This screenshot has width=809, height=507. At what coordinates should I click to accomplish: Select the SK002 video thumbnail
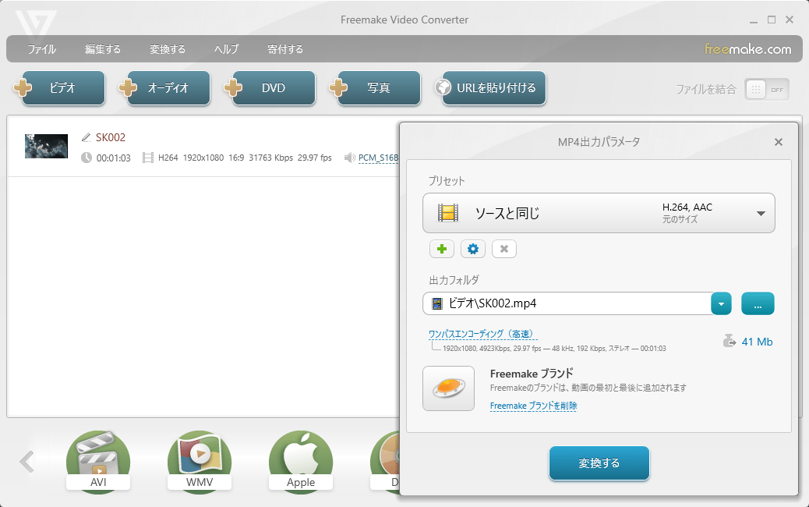pos(47,146)
